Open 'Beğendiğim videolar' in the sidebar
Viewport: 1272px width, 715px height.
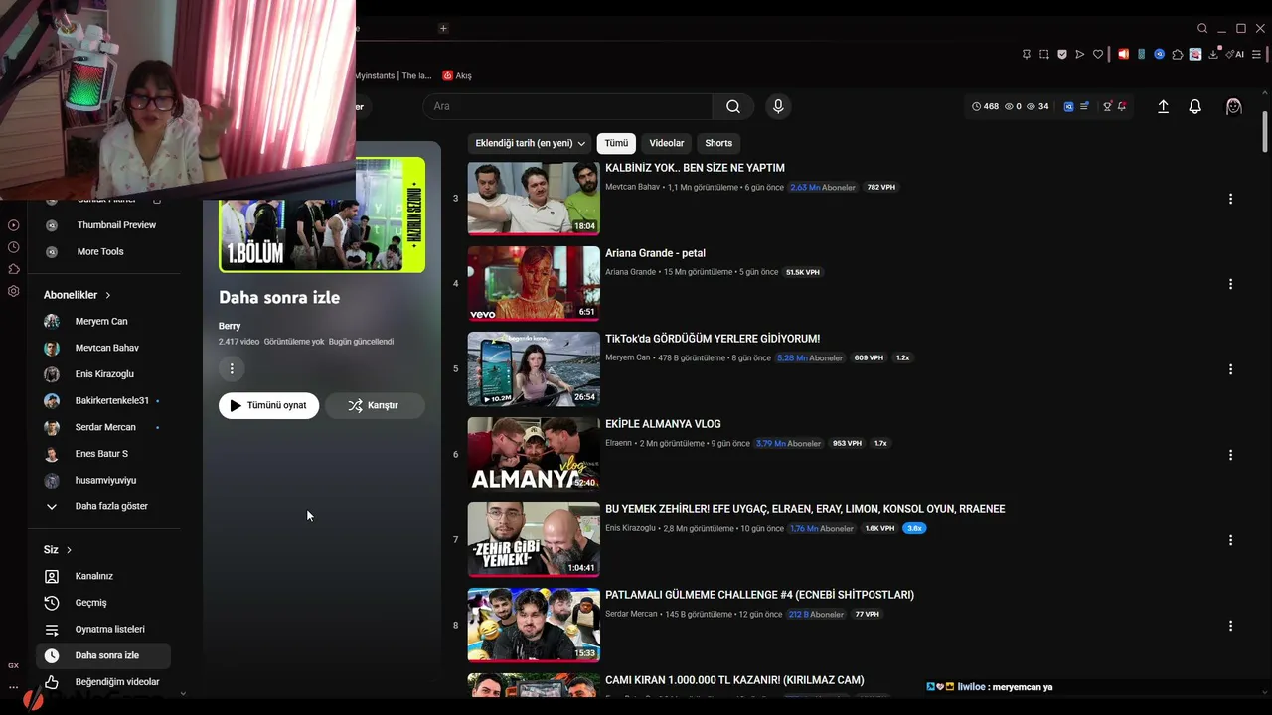coord(103,682)
